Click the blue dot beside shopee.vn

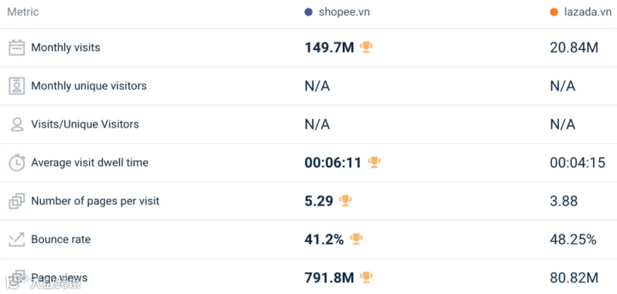point(308,12)
